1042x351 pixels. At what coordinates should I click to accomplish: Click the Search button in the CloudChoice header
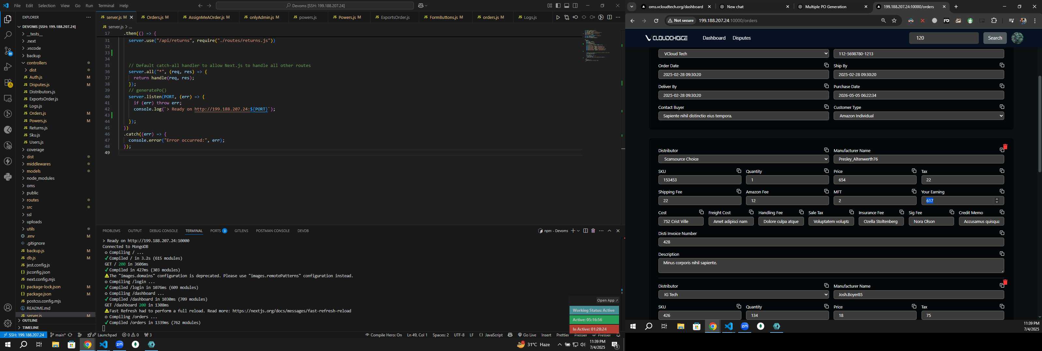994,38
